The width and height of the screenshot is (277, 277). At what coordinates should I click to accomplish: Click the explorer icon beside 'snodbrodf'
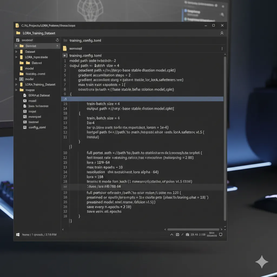pos(18,40)
